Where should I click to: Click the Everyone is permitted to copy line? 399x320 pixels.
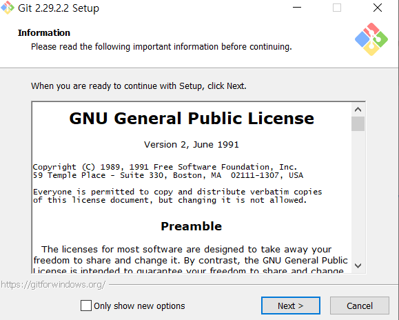tap(177, 192)
